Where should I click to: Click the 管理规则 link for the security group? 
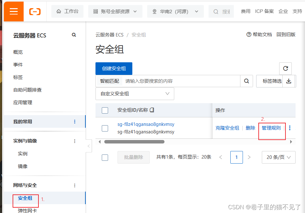point(272,128)
